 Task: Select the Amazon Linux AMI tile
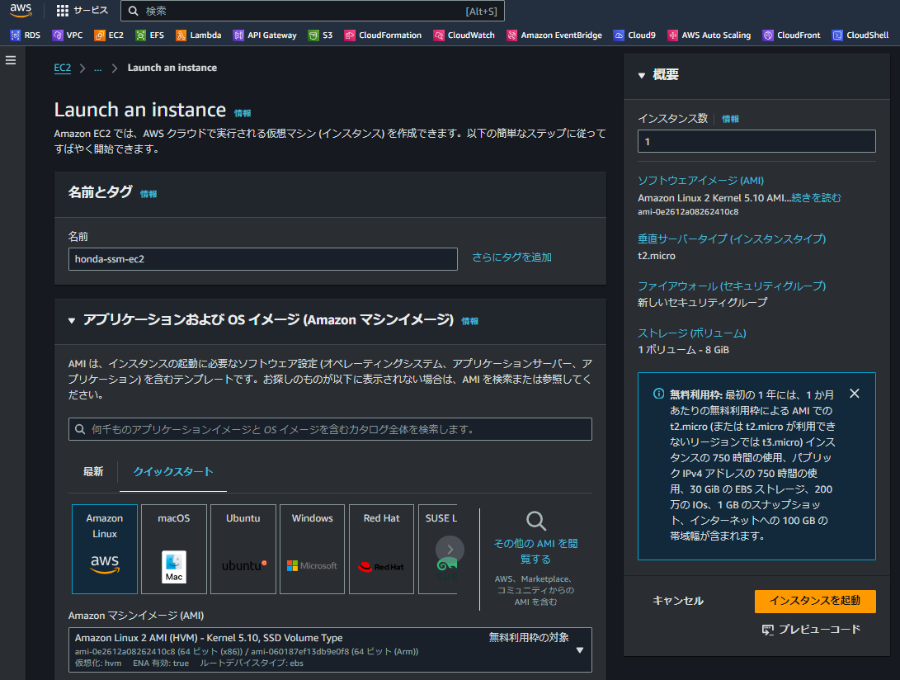pos(105,549)
